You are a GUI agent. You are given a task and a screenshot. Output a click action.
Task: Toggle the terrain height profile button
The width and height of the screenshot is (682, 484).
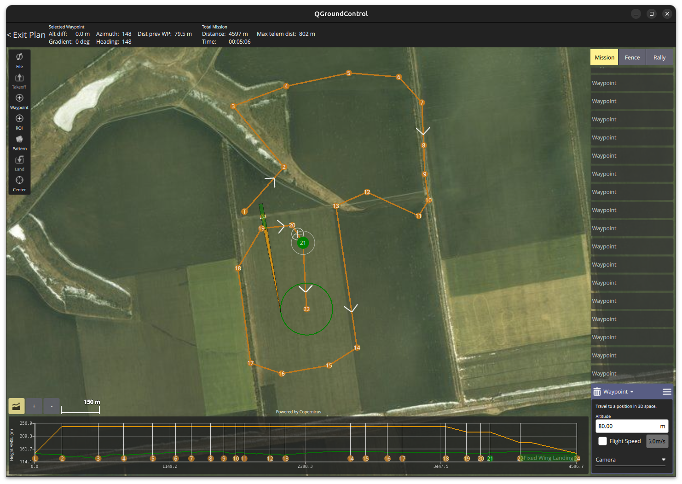coord(17,406)
